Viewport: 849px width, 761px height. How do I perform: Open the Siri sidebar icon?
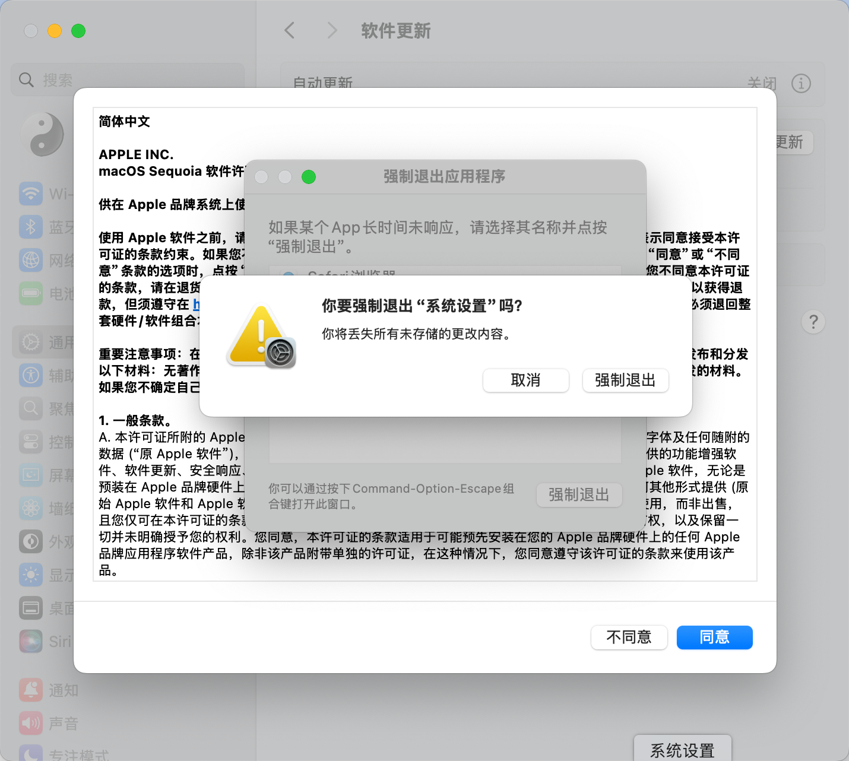[x=31, y=641]
